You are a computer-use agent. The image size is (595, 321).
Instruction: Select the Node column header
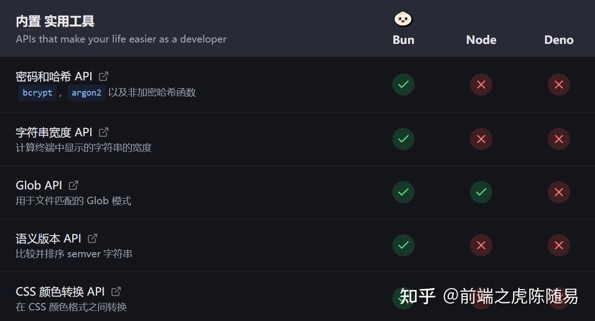coord(481,40)
